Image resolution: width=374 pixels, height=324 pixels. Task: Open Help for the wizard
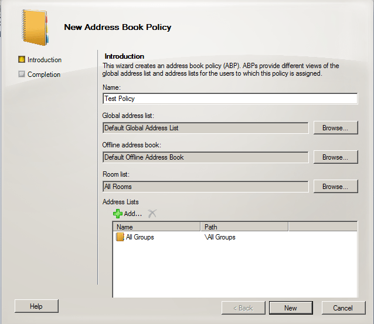tap(36, 306)
